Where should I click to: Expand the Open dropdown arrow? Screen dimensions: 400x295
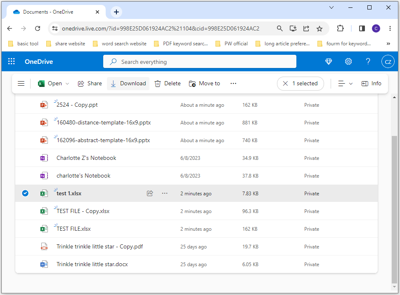coord(67,84)
